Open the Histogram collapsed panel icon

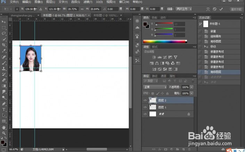[x=137, y=28]
